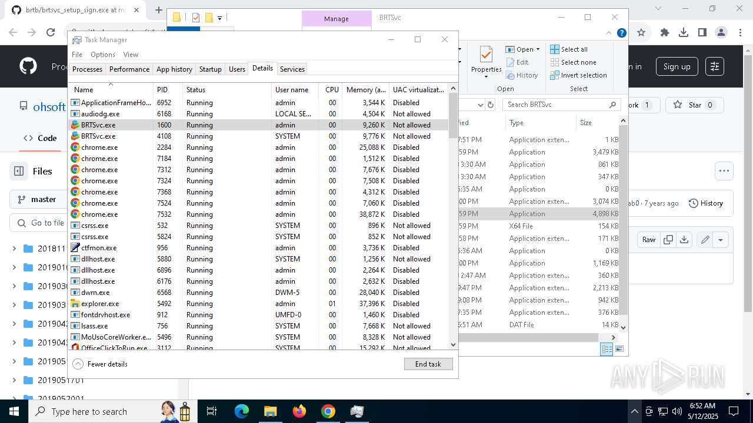Sort Explorer files by Size column

pyautogui.click(x=598, y=123)
